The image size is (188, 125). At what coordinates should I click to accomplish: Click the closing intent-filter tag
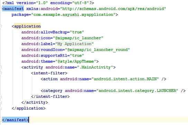(x=50, y=96)
